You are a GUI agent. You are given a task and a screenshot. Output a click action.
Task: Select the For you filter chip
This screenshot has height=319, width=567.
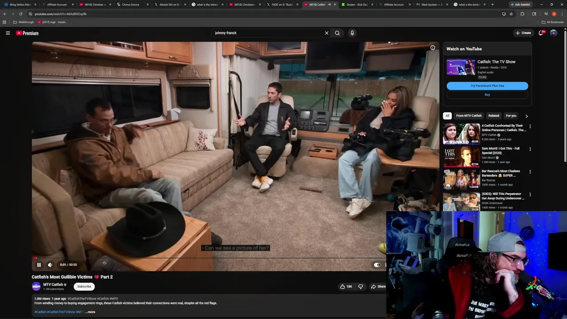pos(511,116)
